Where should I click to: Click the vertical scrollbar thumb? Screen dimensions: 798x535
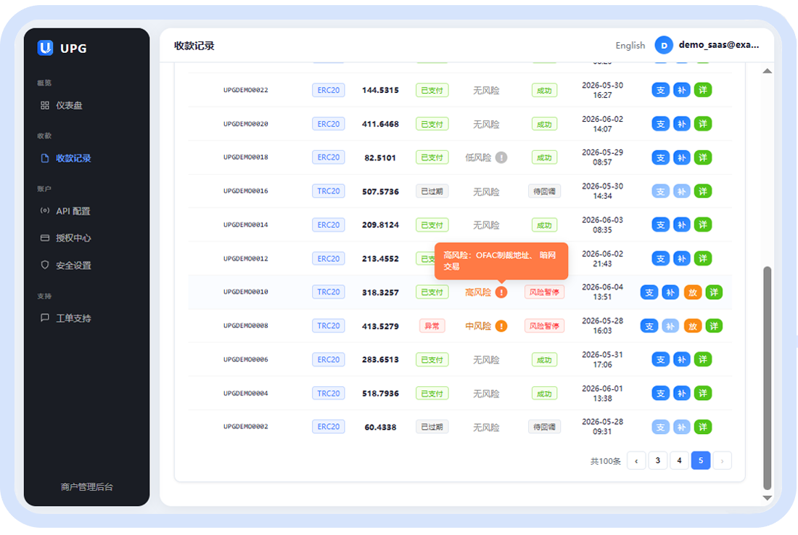coord(768,378)
